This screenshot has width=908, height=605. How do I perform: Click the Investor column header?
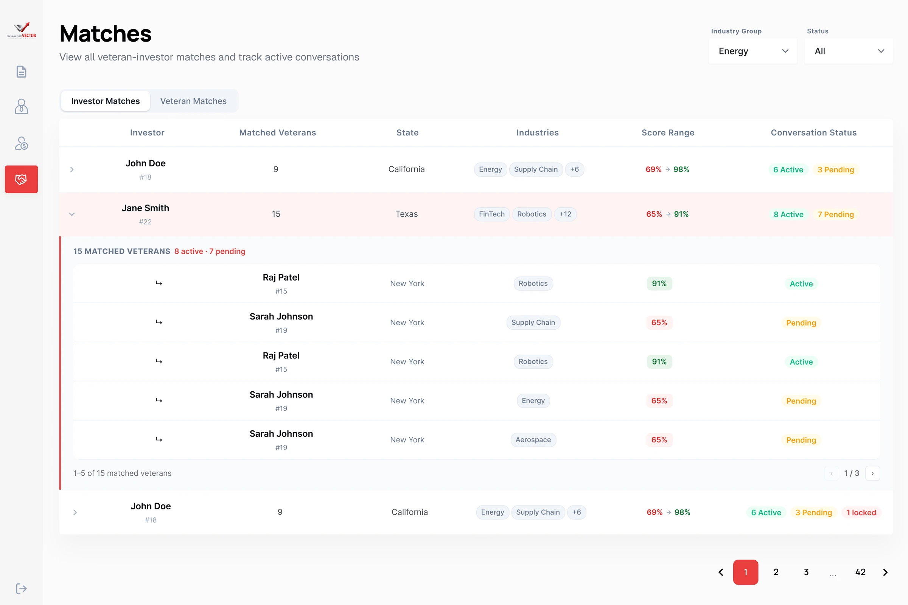pos(147,133)
